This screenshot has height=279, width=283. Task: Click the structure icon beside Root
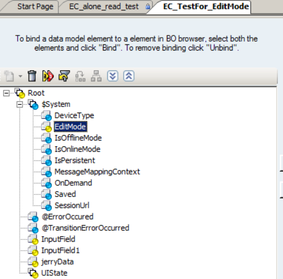20,93
